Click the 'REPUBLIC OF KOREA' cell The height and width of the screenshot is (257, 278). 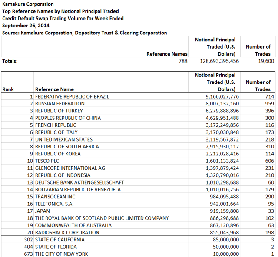[111, 154]
